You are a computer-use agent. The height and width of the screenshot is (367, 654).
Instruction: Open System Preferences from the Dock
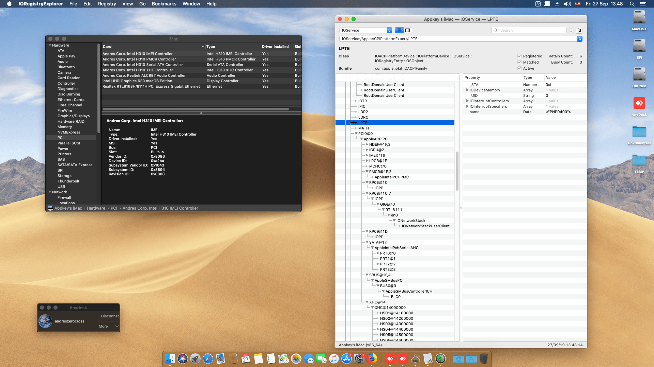click(359, 359)
